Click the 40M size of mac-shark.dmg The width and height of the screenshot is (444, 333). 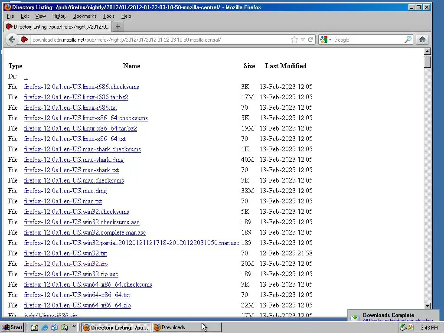(248, 160)
